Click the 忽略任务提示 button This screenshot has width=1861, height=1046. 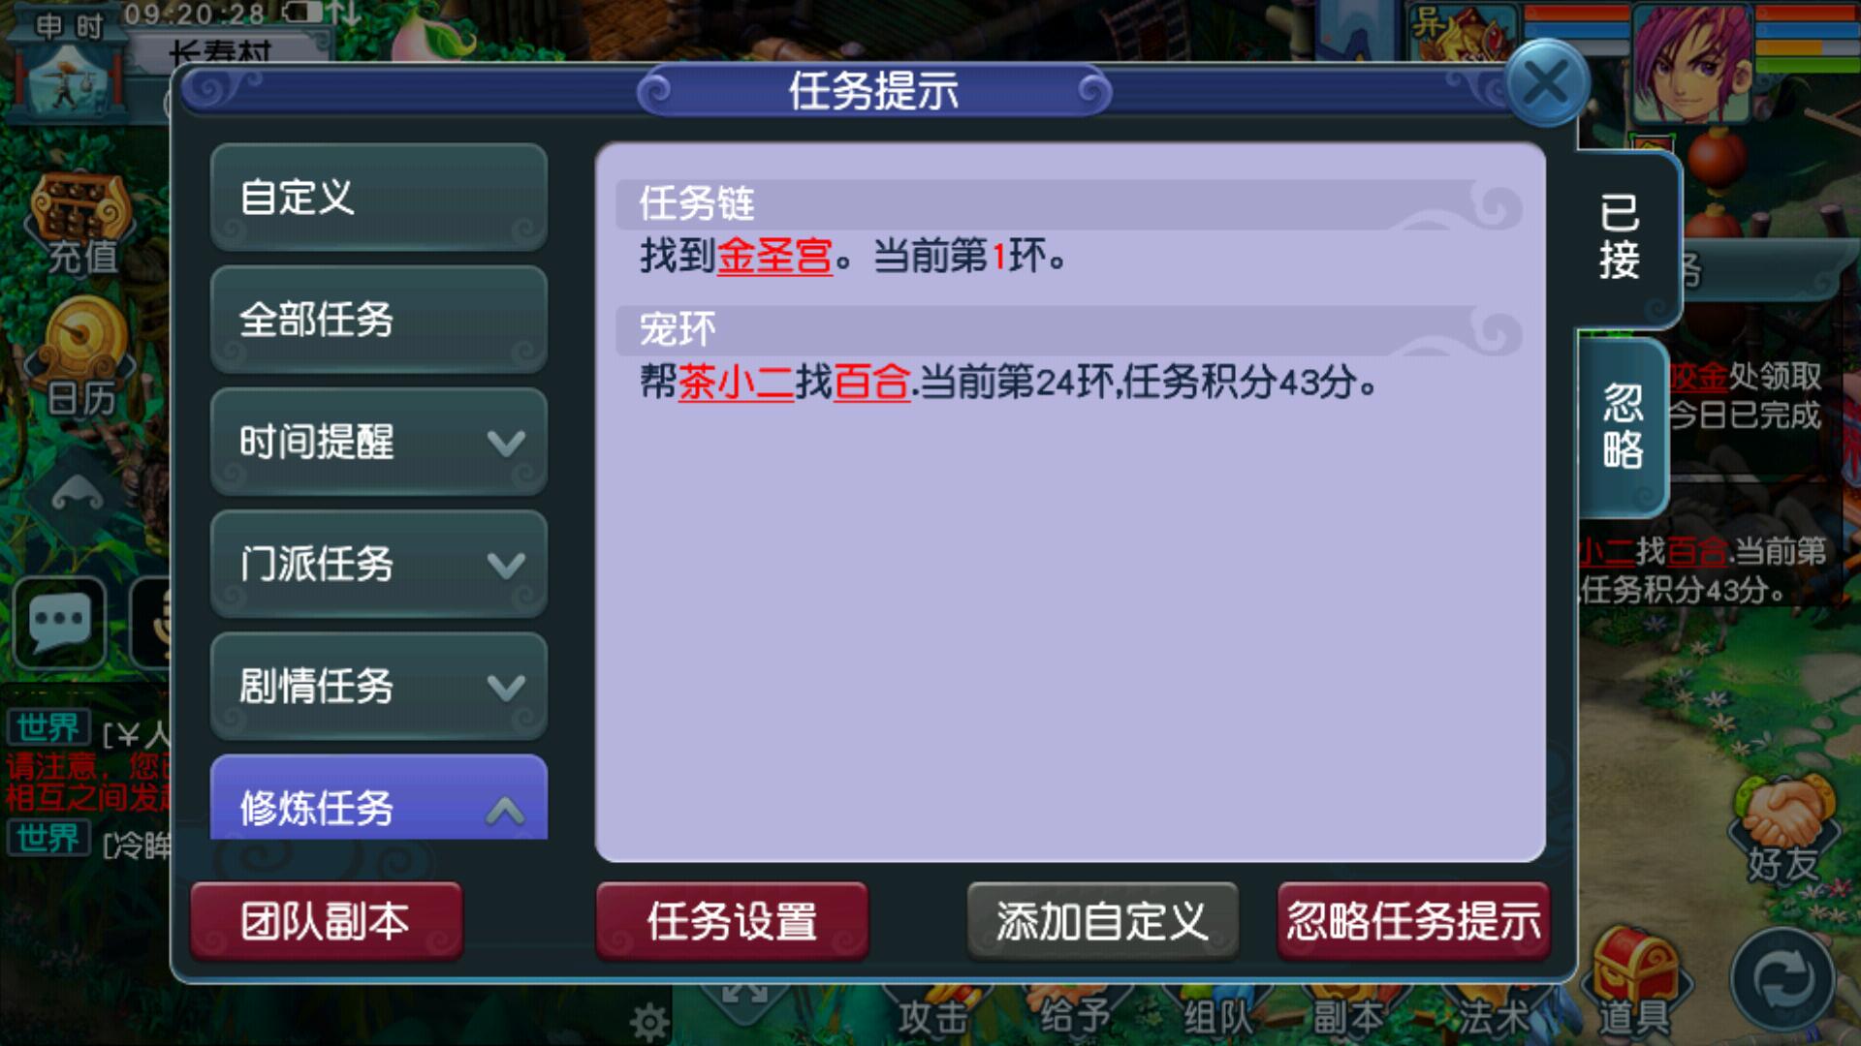click(x=1413, y=921)
